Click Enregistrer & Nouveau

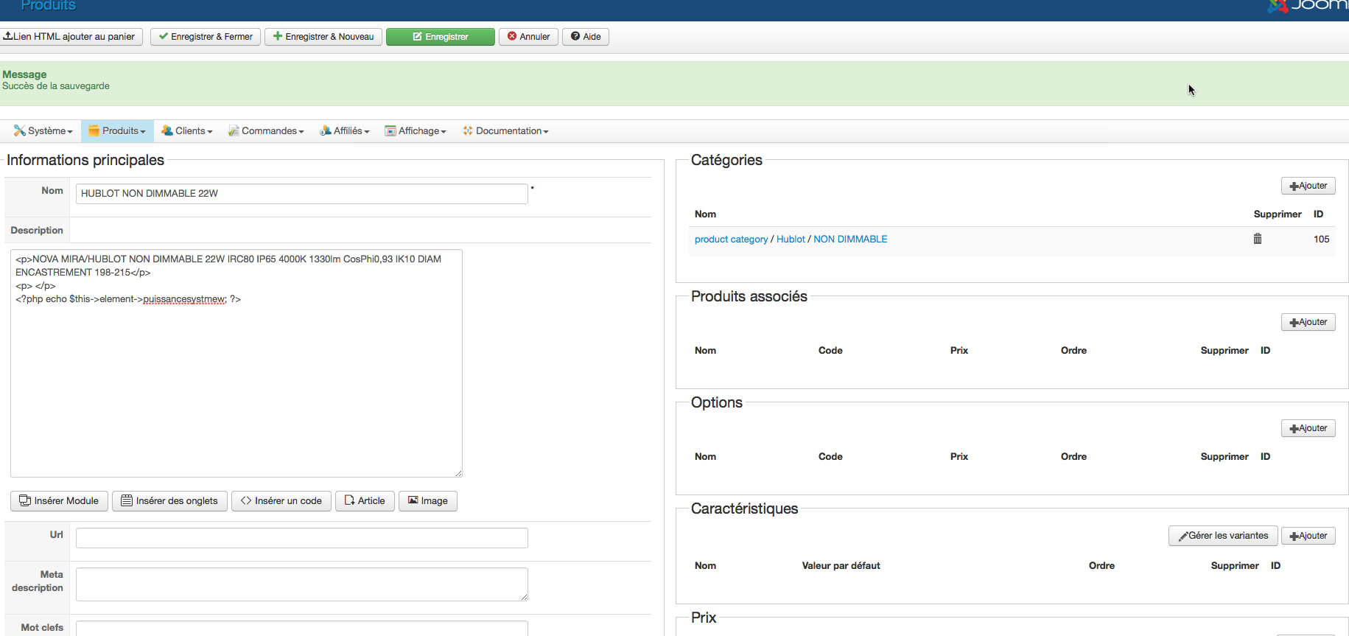coord(323,37)
